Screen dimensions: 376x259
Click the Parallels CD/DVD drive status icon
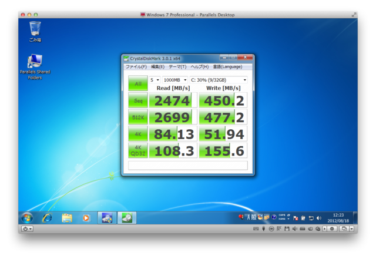pos(271,229)
